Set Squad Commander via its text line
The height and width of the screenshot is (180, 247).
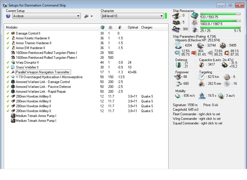tap(198, 123)
